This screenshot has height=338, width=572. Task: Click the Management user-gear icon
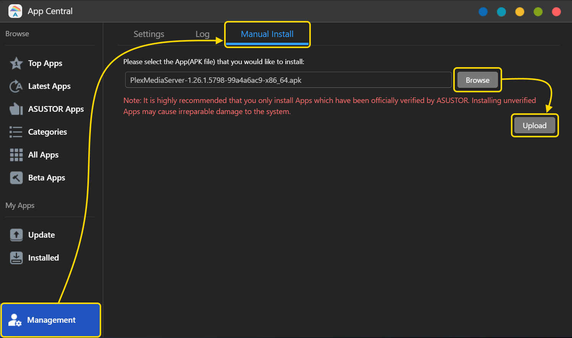[15, 320]
